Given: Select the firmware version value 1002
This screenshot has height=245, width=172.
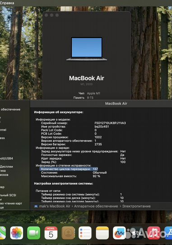Looking at the screenshot, I should [98, 137].
